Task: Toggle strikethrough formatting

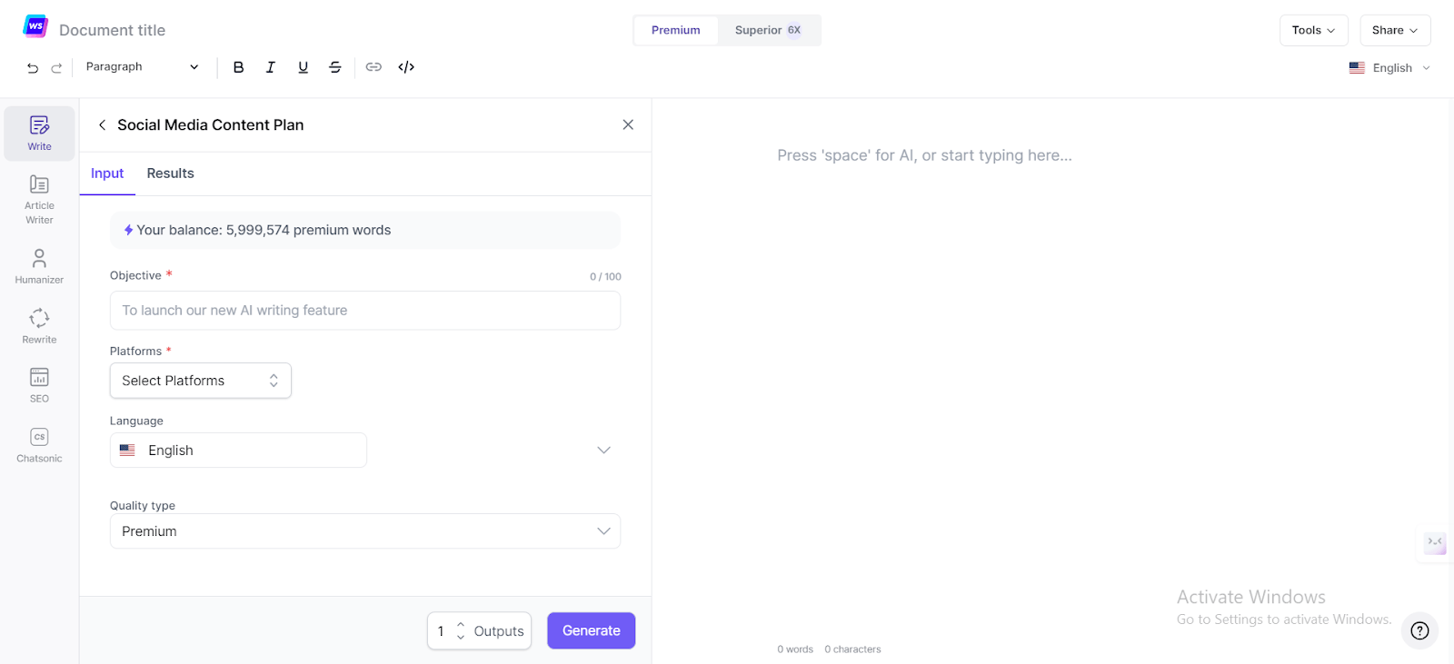Action: [335, 67]
